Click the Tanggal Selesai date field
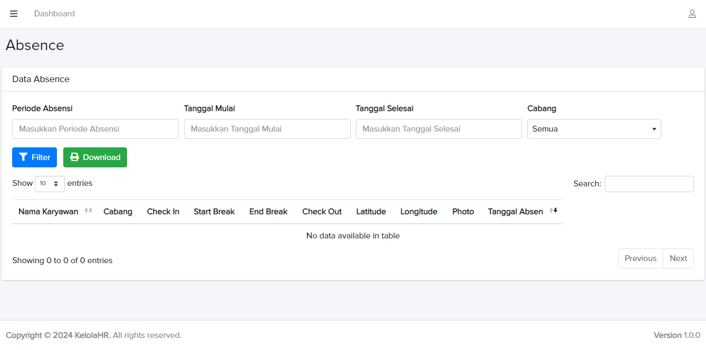The width and height of the screenshot is (706, 350). 439,129
